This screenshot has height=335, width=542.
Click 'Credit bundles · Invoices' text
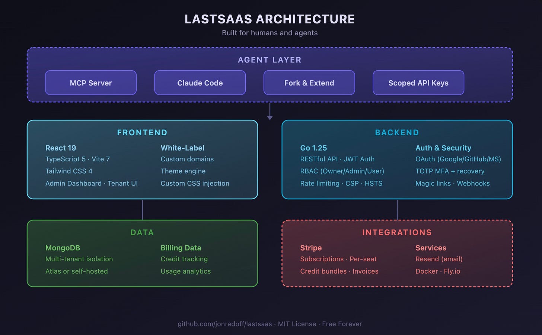coord(339,271)
